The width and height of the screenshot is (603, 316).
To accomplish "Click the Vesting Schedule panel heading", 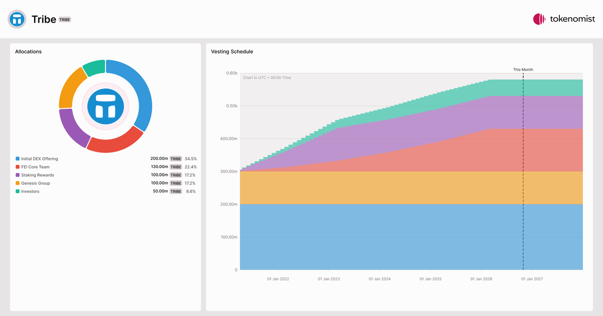I will click(232, 52).
